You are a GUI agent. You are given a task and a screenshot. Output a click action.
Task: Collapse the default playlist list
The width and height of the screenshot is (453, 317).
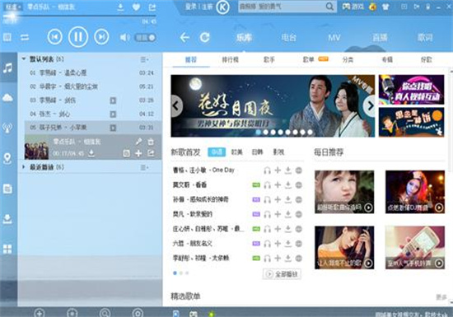24,59
